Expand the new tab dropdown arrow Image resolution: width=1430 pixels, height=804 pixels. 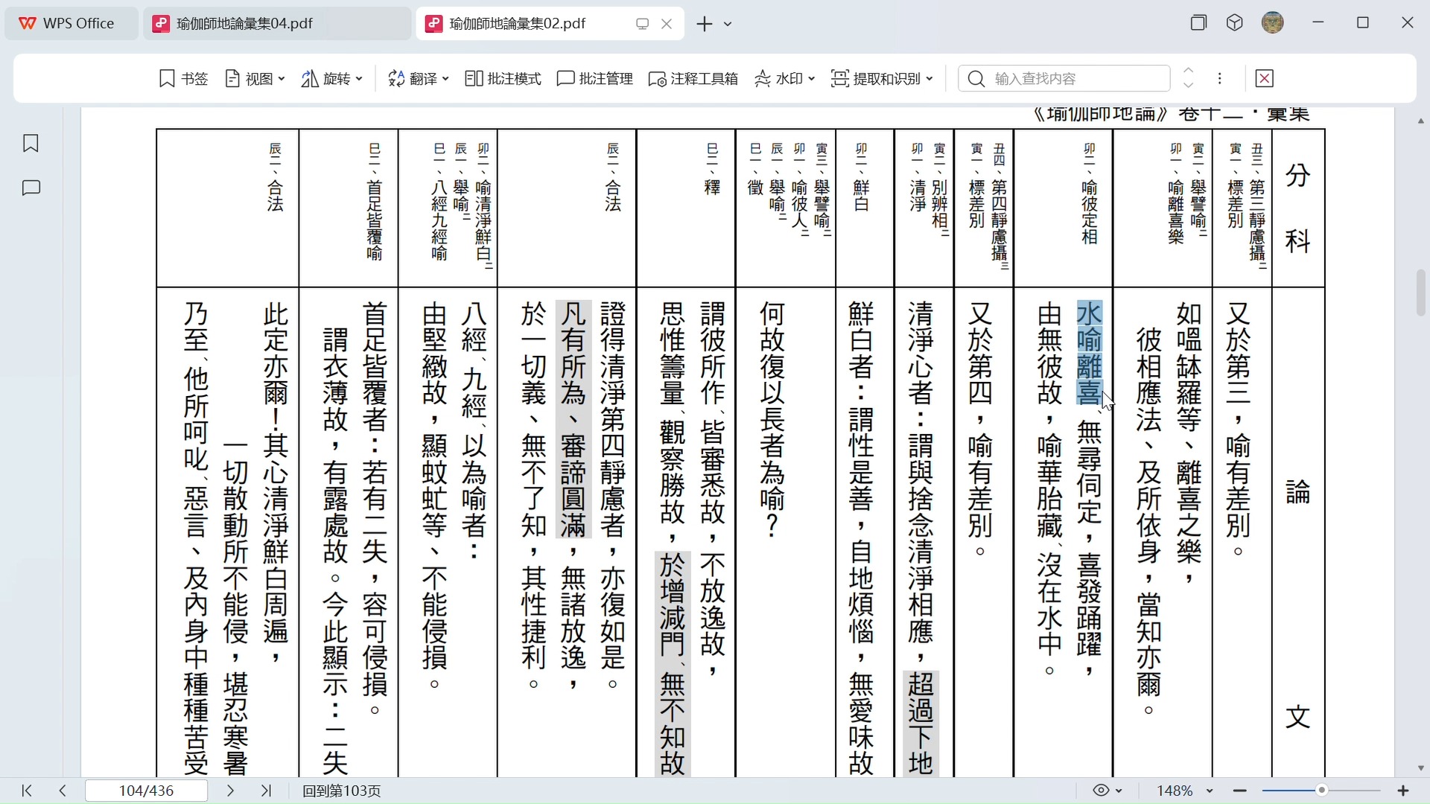click(728, 25)
